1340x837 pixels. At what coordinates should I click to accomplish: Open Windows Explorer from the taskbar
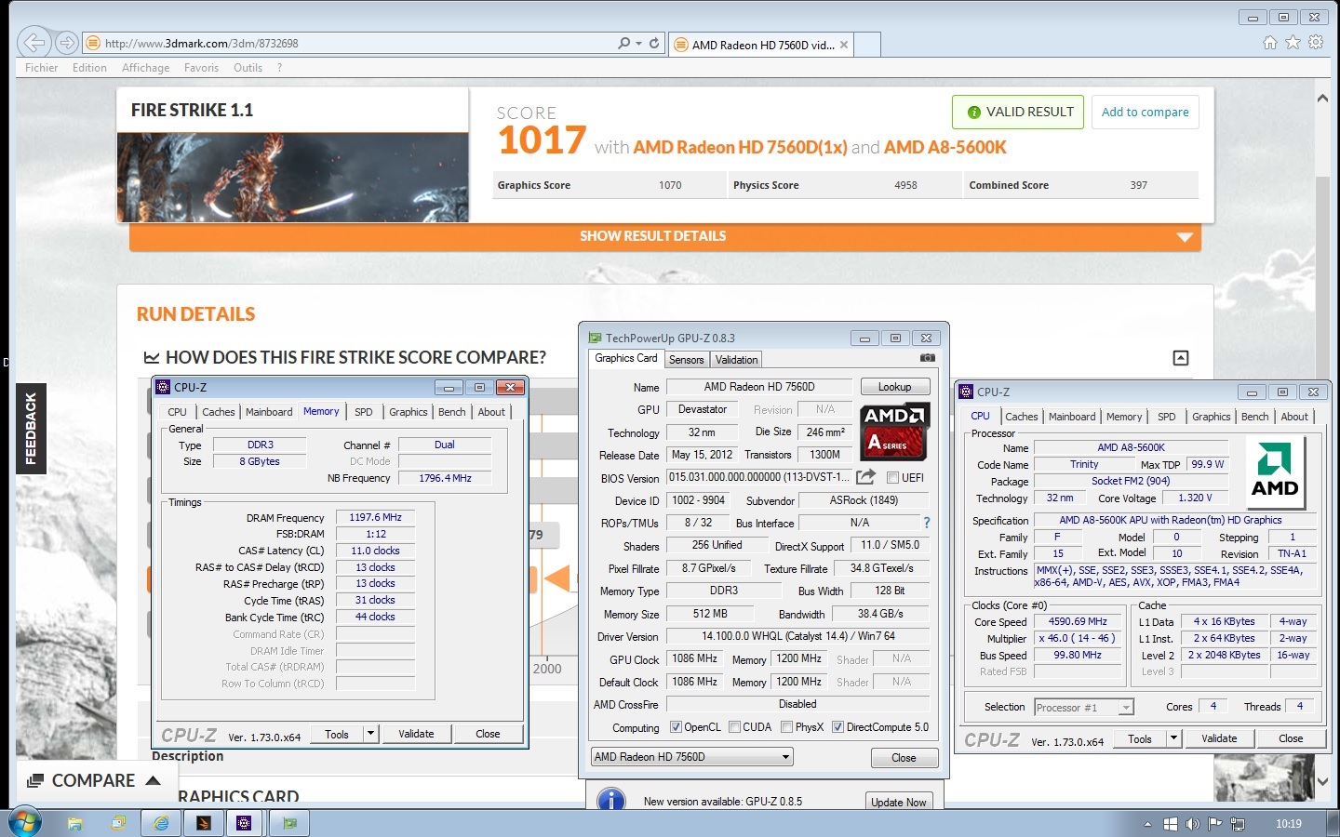(x=74, y=823)
